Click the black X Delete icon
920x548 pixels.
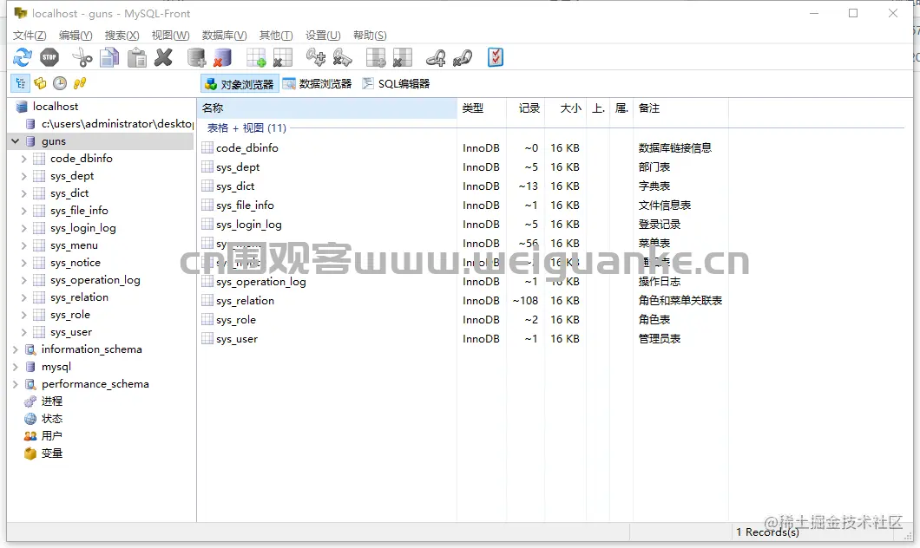click(x=164, y=57)
